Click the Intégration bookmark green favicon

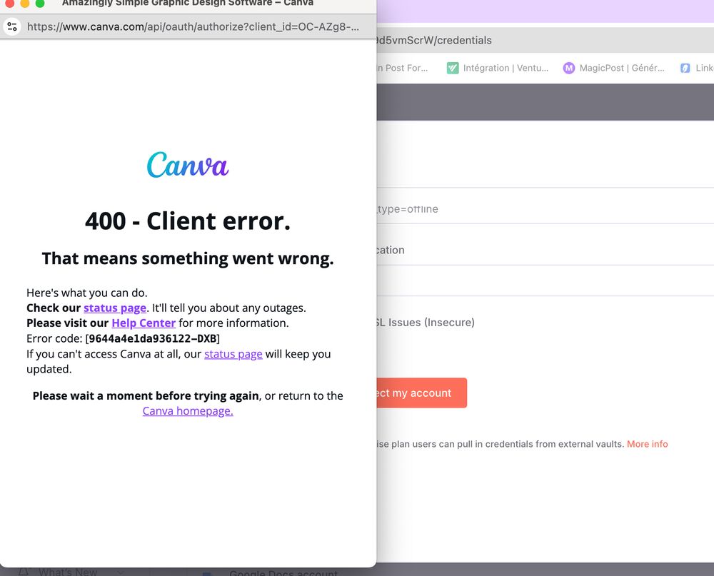pos(453,69)
